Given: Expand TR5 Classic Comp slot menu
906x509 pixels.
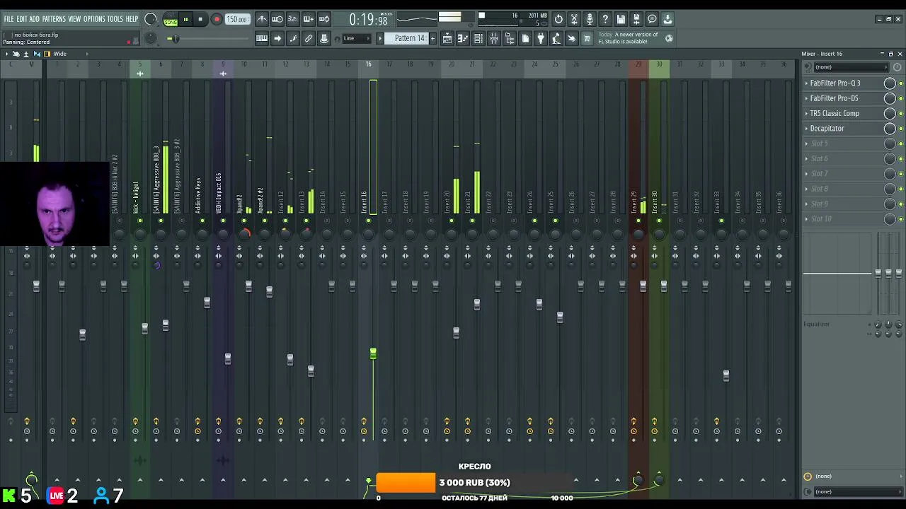Looking at the screenshot, I should pos(806,113).
